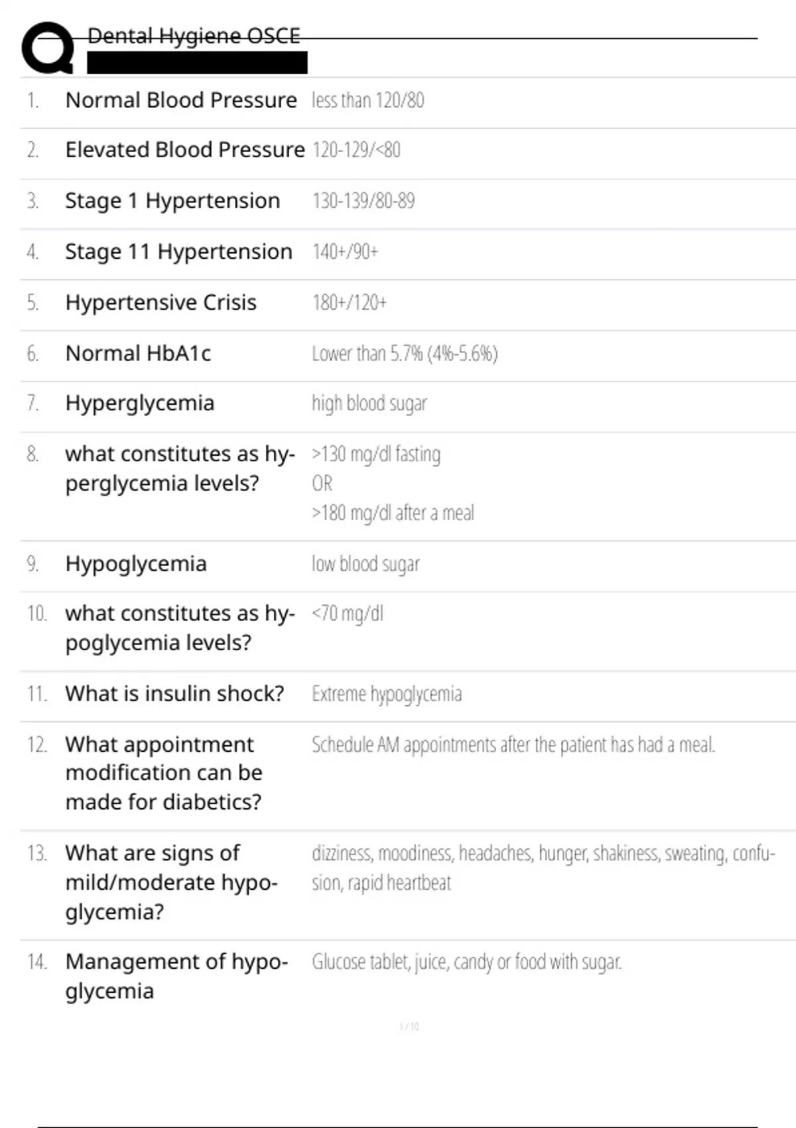Viewport: 796px width, 1128px height.
Task: Click the Elevated Blood Pressure term
Action: (184, 150)
